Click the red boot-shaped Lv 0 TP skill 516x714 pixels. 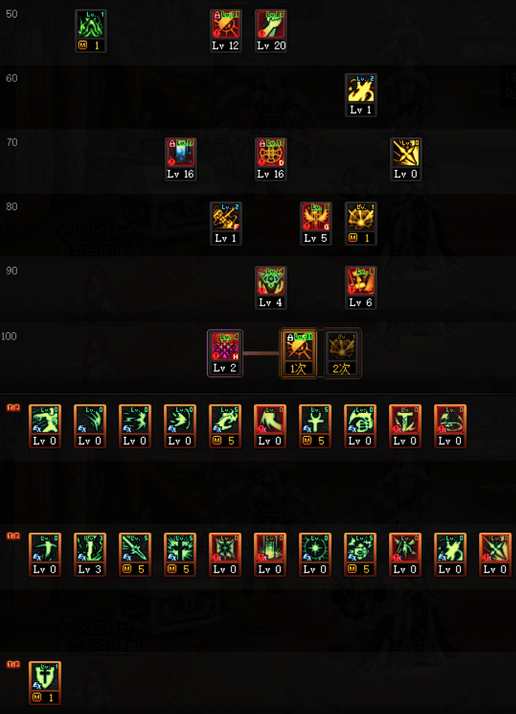point(270,426)
